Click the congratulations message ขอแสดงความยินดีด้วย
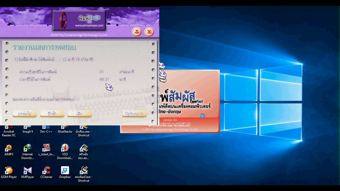Screen dimensions: 340x191 click(43, 99)
